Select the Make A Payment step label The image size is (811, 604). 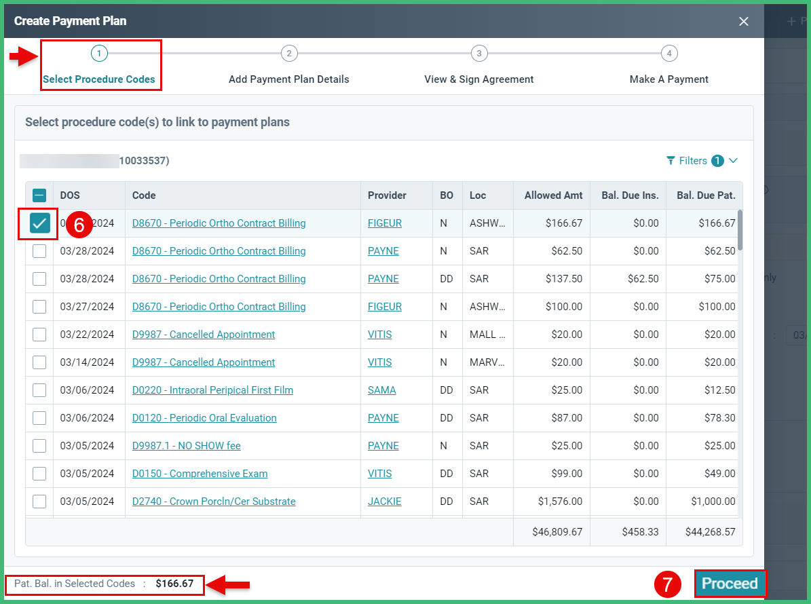pyautogui.click(x=668, y=79)
